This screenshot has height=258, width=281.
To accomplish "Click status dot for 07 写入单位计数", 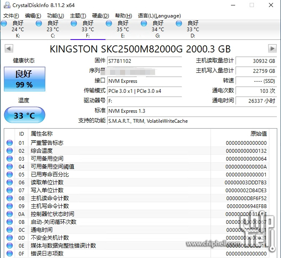I will (x=10, y=190).
